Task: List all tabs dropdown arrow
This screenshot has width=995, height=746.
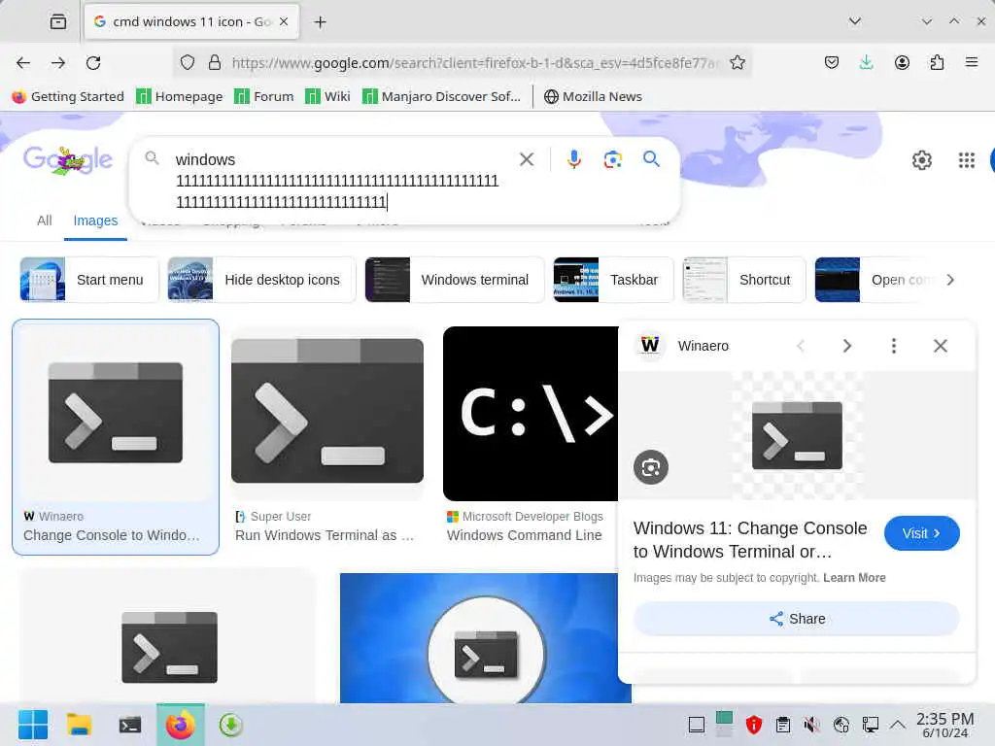Action: [x=855, y=21]
